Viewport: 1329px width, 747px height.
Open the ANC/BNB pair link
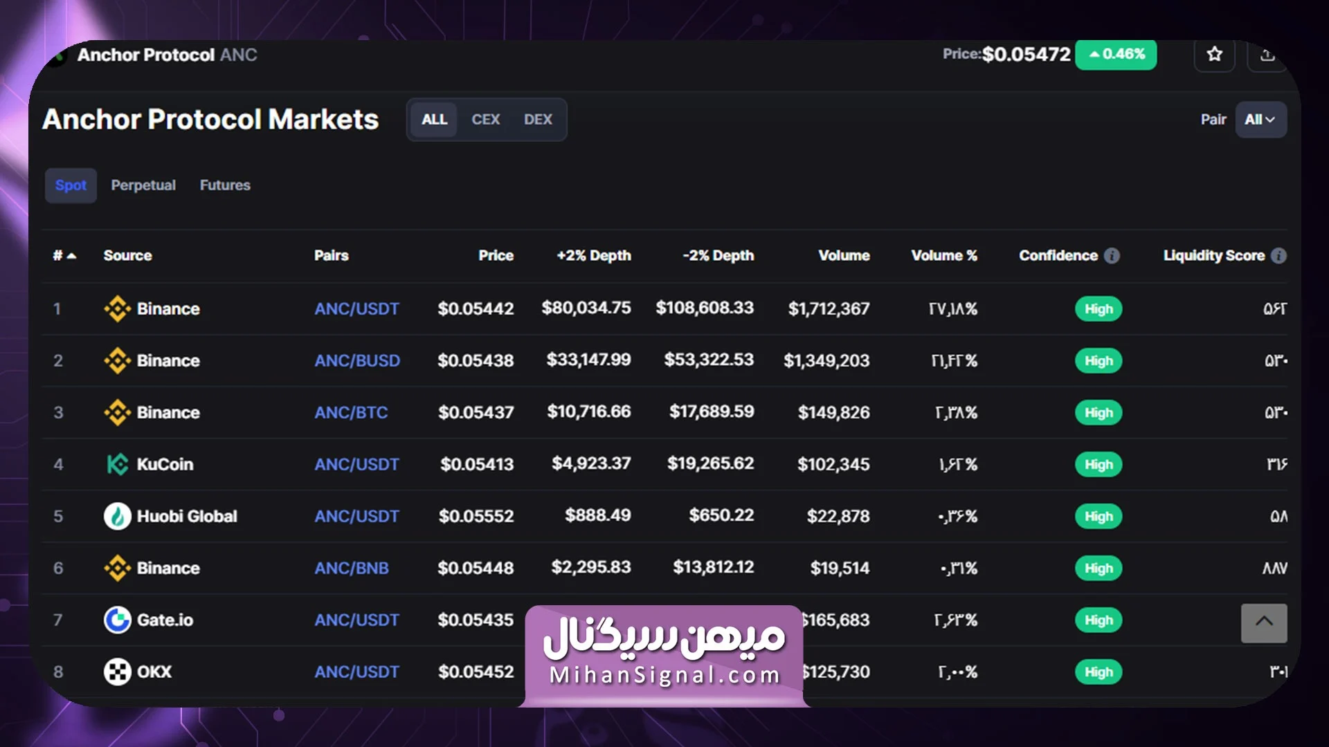(x=352, y=569)
